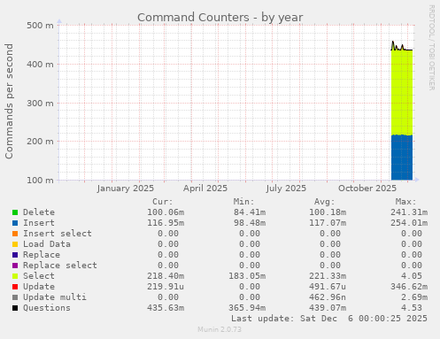
Task: Click the lime Select area in the graph
Action: [x=402, y=93]
